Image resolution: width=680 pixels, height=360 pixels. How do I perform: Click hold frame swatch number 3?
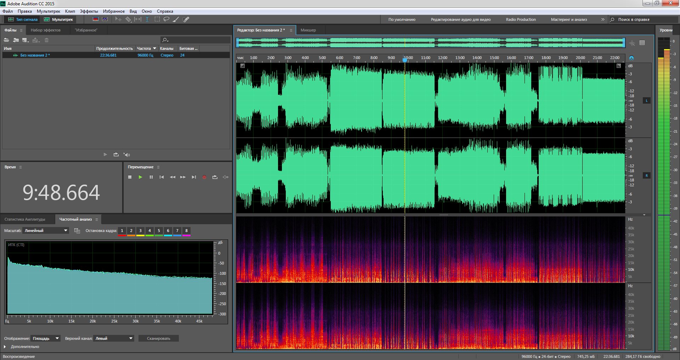click(140, 231)
